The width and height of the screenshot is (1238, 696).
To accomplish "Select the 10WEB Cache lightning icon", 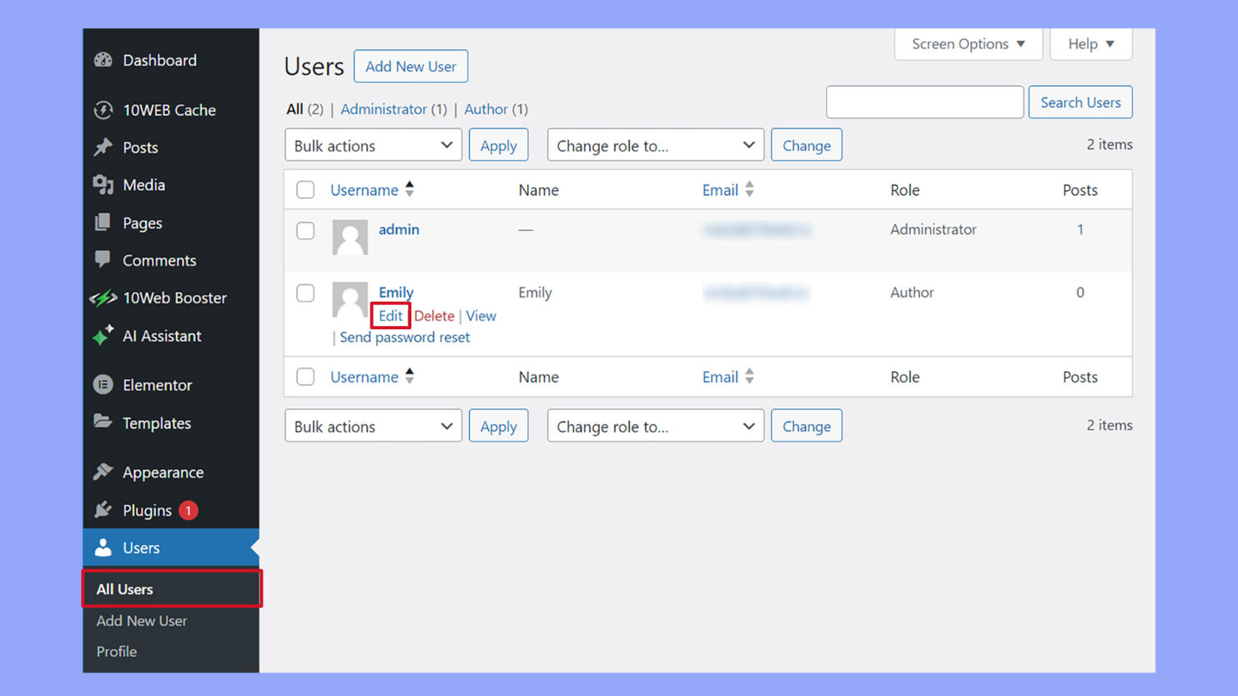I will coord(103,110).
